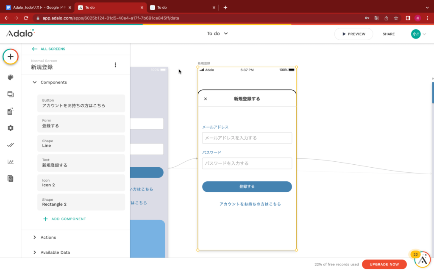Open the To do app dropdown in the header

pyautogui.click(x=217, y=33)
